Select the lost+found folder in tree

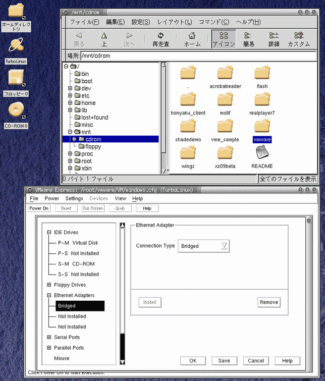pos(91,118)
